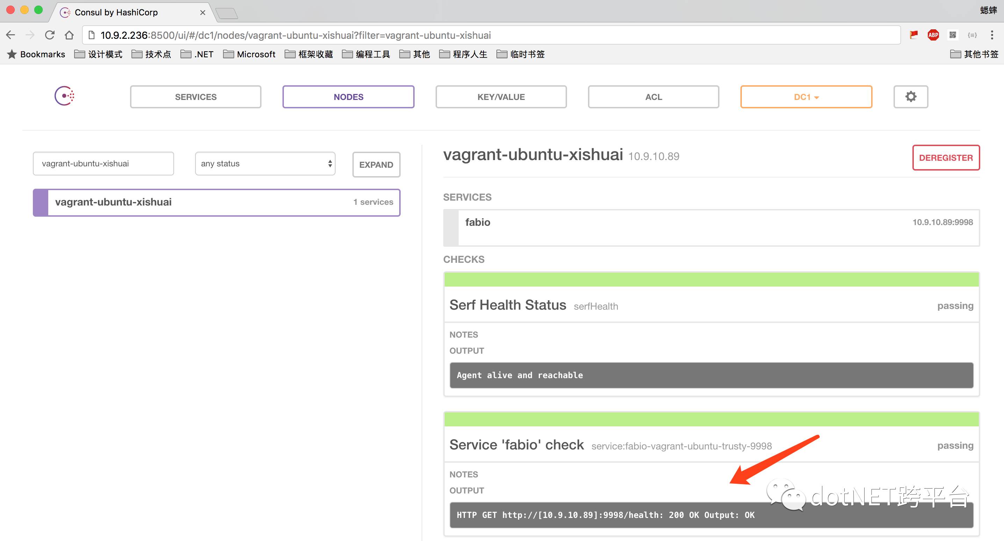Image resolution: width=1004 pixels, height=541 pixels.
Task: Switch to the ACL tab
Action: (654, 97)
